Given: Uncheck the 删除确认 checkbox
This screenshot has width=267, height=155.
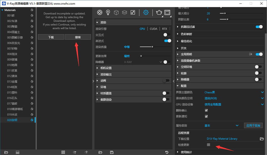Looking at the screenshot, I should click(x=206, y=110).
